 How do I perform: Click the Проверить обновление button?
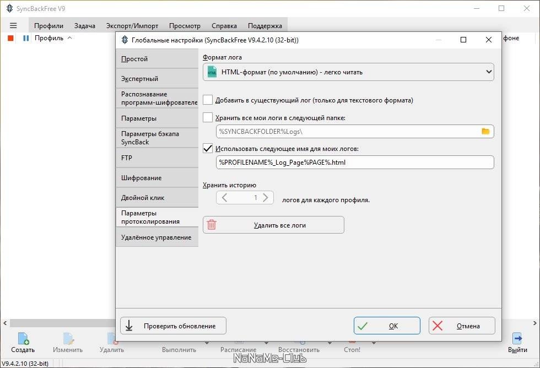pyautogui.click(x=173, y=326)
